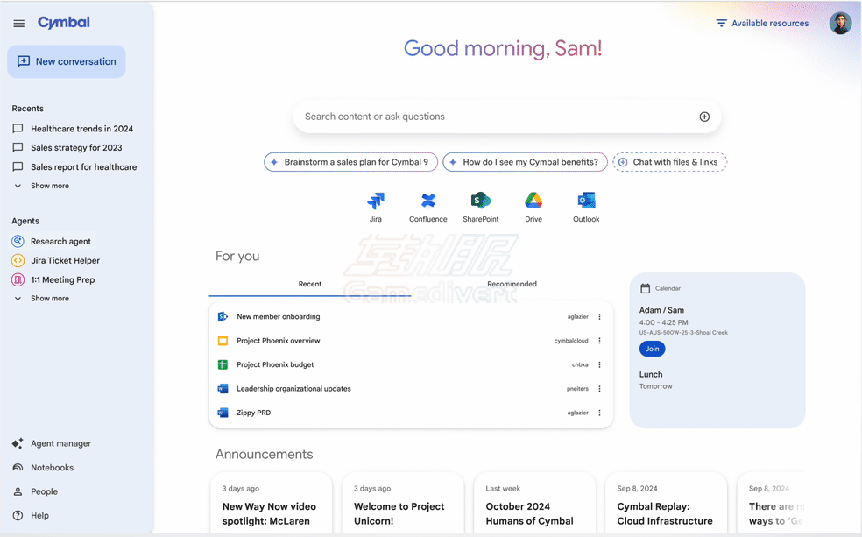
Task: Open Welcome to Project Unicorn announcement
Action: coord(403,505)
